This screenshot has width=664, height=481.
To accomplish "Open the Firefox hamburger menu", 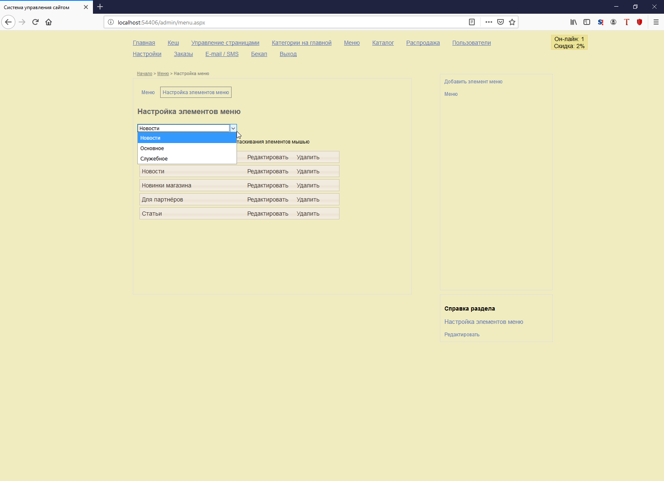I will pos(656,22).
